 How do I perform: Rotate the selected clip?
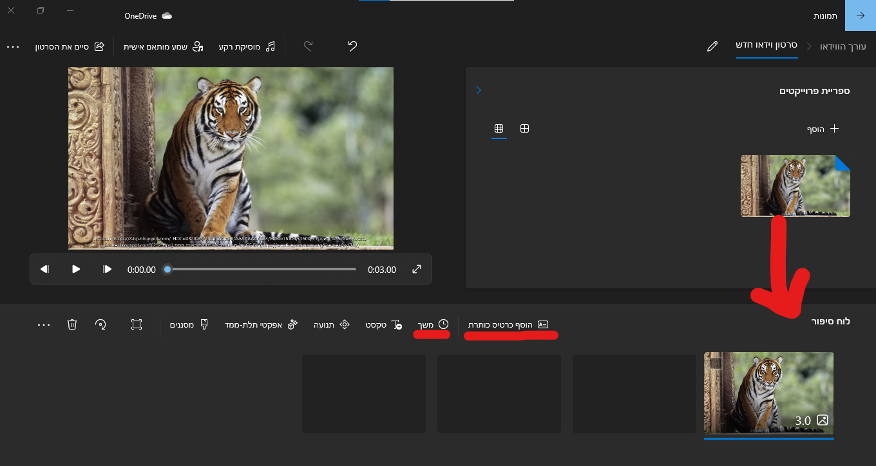pos(100,325)
